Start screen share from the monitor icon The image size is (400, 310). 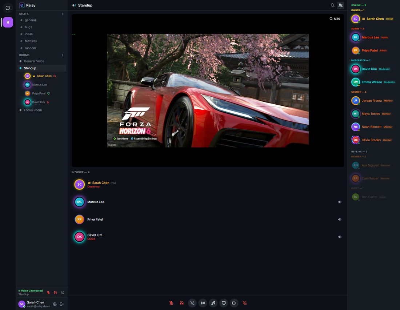[x=224, y=303]
